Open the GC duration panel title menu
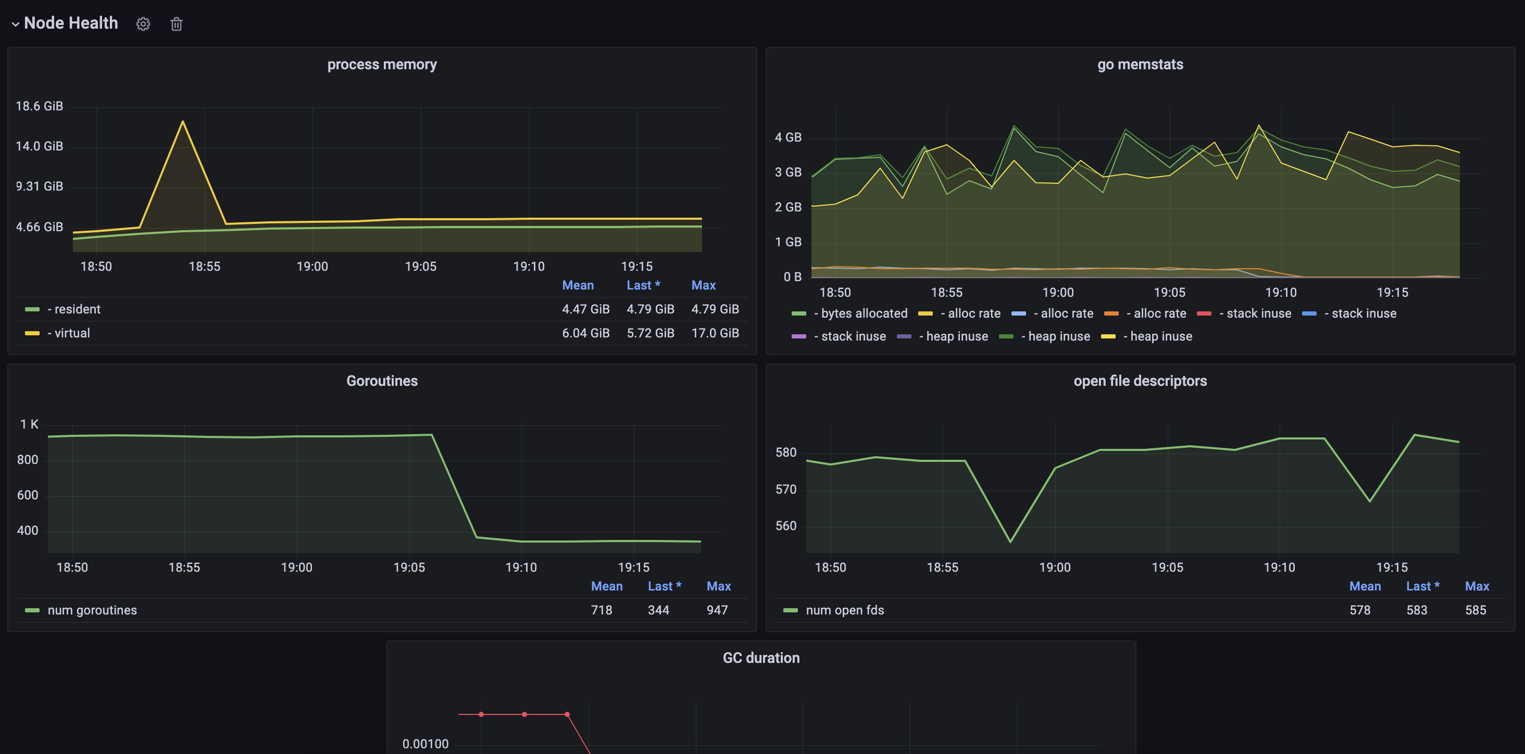The image size is (1525, 754). click(761, 658)
